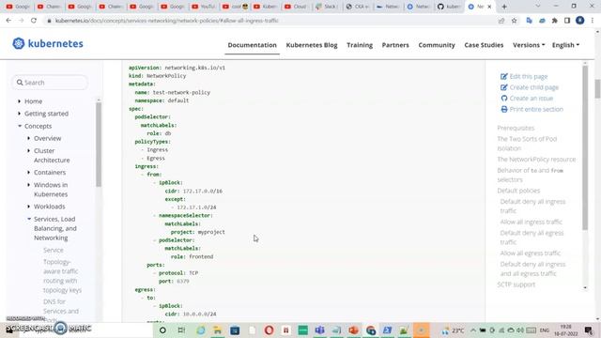Viewport: 601px width, 338px height.
Task: Expand Cluster Architecture in the sidebar
Action: (x=29, y=150)
